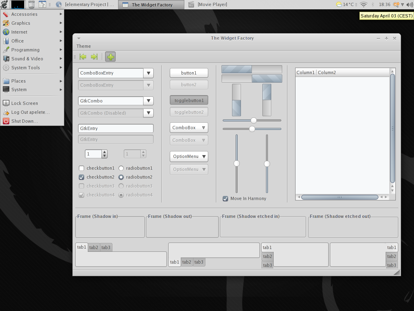414x311 pixels.
Task: Click the disabled OptionMenu dropdown
Action: tap(189, 170)
